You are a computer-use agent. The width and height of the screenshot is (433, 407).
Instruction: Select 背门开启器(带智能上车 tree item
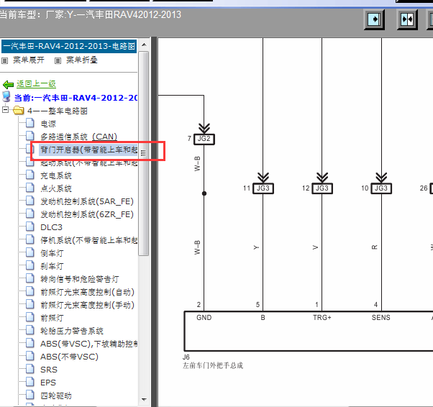click(x=88, y=150)
